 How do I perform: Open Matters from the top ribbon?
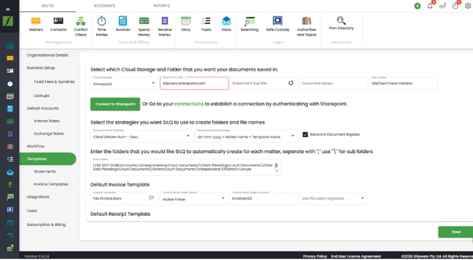pos(36,24)
